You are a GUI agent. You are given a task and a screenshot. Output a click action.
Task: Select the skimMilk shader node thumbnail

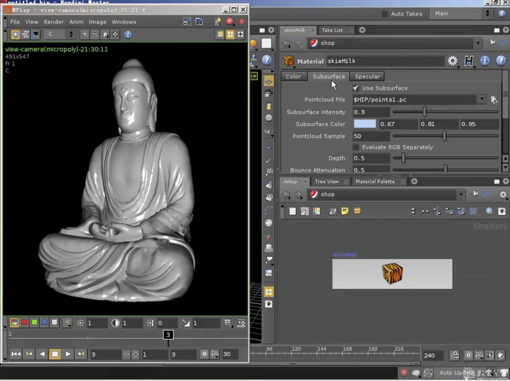[x=392, y=274]
